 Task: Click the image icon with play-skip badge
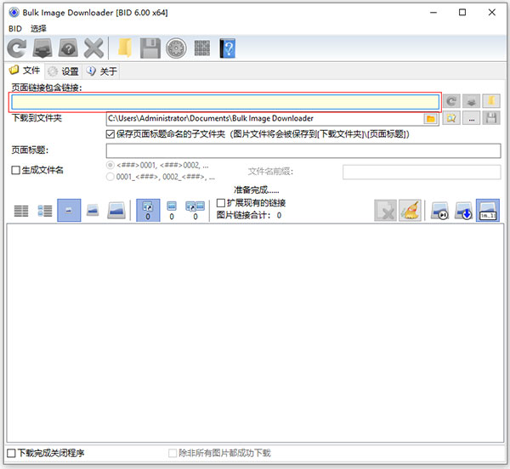[439, 211]
